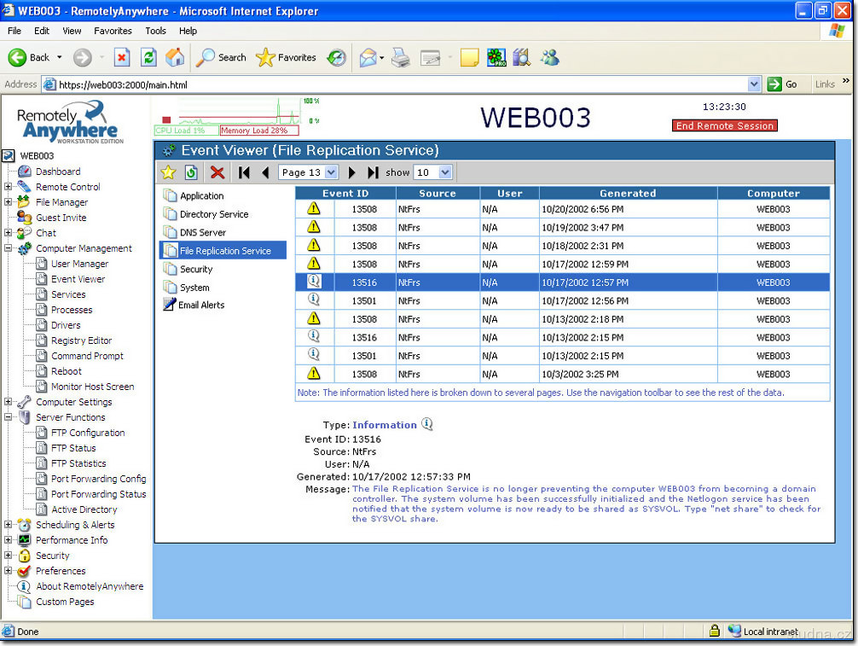Image resolution: width=858 pixels, height=646 pixels.
Task: Click the IE Home toolbar icon
Action: coord(175,57)
